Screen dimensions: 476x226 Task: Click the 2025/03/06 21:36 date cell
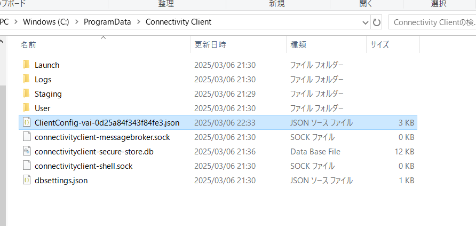[225, 152]
